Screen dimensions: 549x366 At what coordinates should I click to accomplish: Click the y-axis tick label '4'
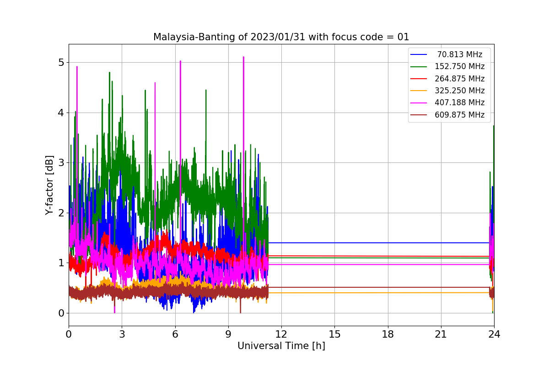[x=61, y=113]
